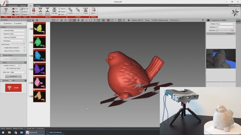Click the Selected Geometry alignment icon

[x=47, y=11]
